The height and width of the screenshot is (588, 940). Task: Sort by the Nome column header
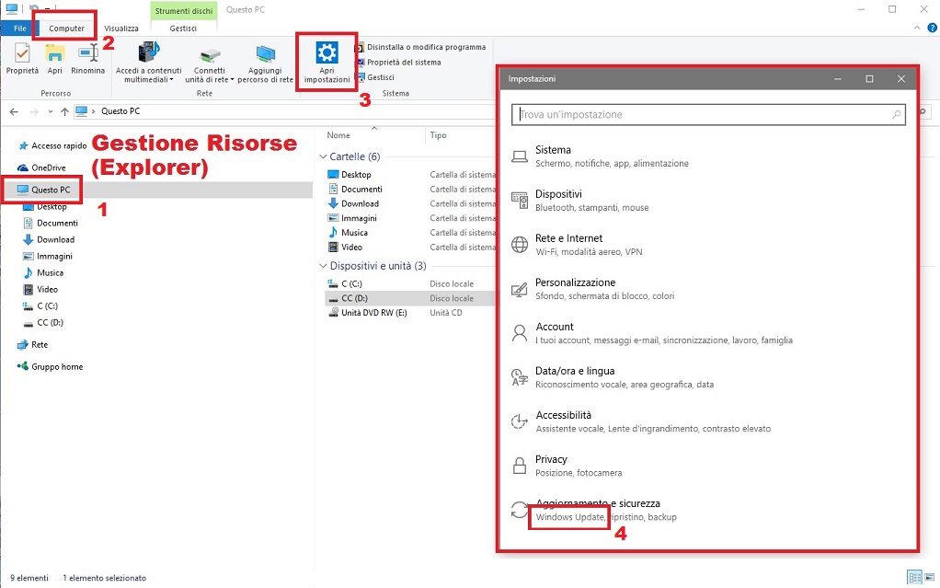338,135
